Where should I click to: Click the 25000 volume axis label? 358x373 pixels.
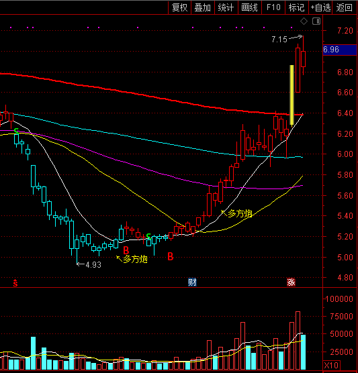tap(342, 352)
